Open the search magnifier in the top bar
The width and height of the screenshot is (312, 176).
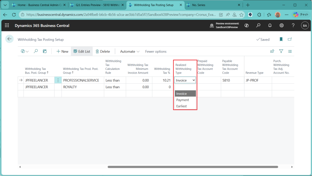coord(258,26)
